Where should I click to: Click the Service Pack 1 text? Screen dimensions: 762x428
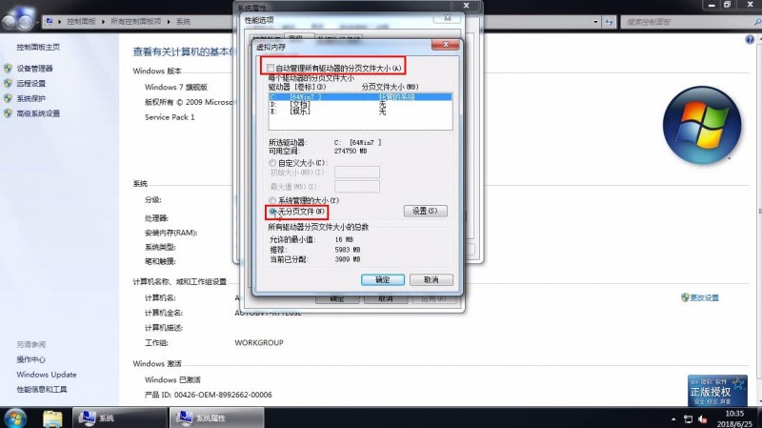[170, 117]
